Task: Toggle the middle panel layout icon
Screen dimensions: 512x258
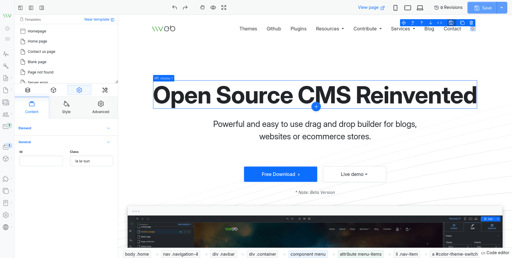Action: 31,8
